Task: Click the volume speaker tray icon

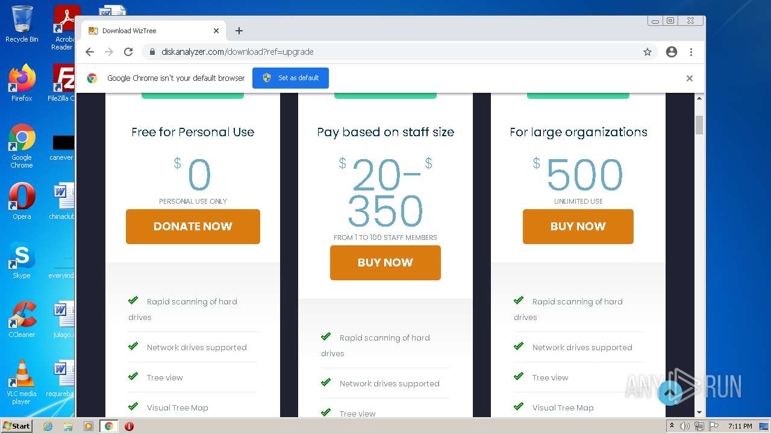Action: [685, 426]
